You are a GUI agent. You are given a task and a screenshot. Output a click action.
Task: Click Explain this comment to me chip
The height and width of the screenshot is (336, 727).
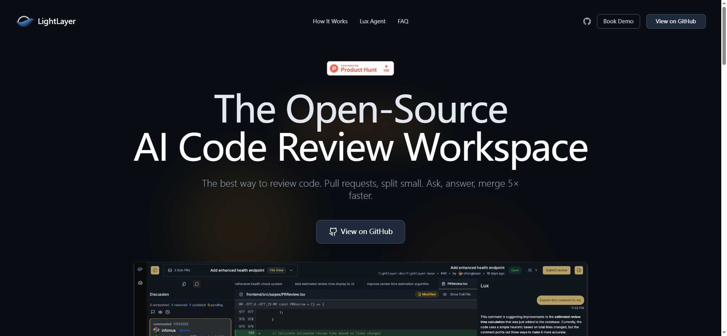click(560, 300)
